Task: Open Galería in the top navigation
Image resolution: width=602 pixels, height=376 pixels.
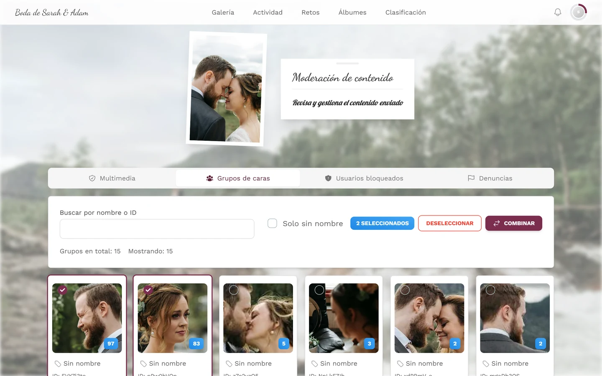Action: coord(223,13)
